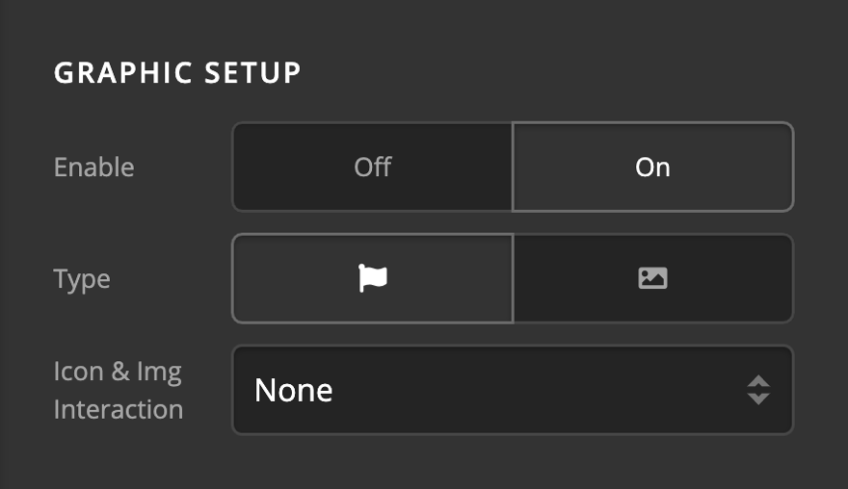Click the downward chevron in Interaction dropdown

758,399
